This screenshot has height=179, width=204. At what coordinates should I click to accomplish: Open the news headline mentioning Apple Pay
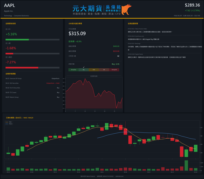coord(144,39)
